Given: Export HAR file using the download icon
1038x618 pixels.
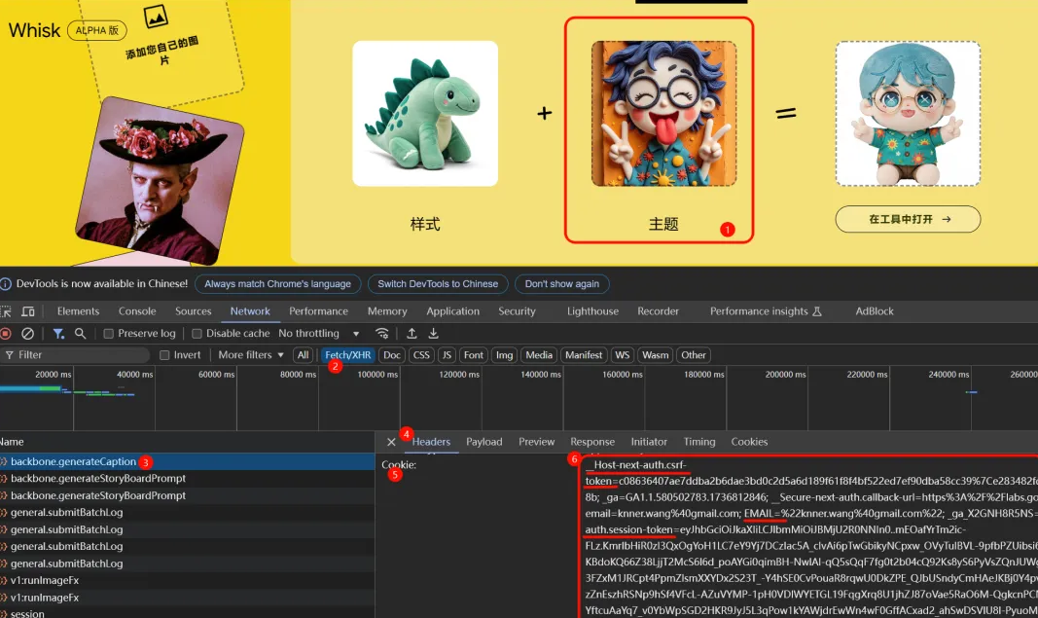Looking at the screenshot, I should (434, 333).
